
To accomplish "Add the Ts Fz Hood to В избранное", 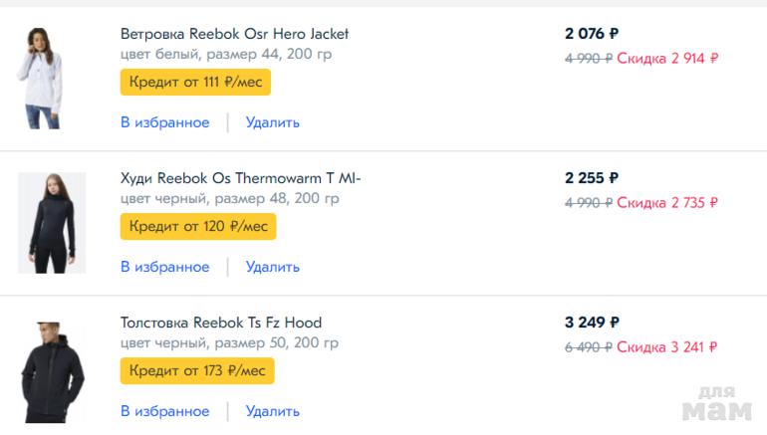I will tap(164, 411).
